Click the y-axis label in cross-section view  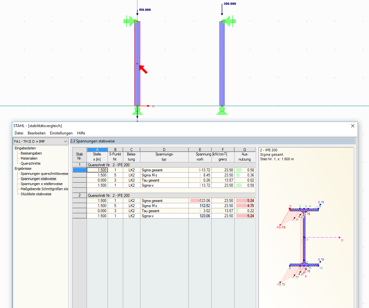coord(342,240)
